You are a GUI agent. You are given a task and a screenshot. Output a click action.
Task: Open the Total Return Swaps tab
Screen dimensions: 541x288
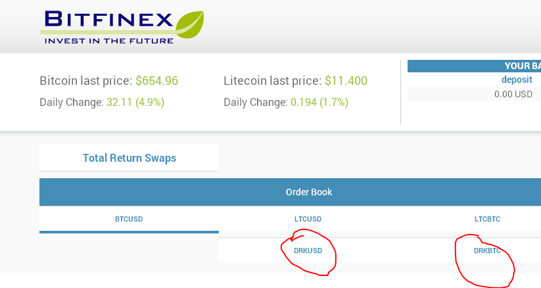[x=129, y=158]
